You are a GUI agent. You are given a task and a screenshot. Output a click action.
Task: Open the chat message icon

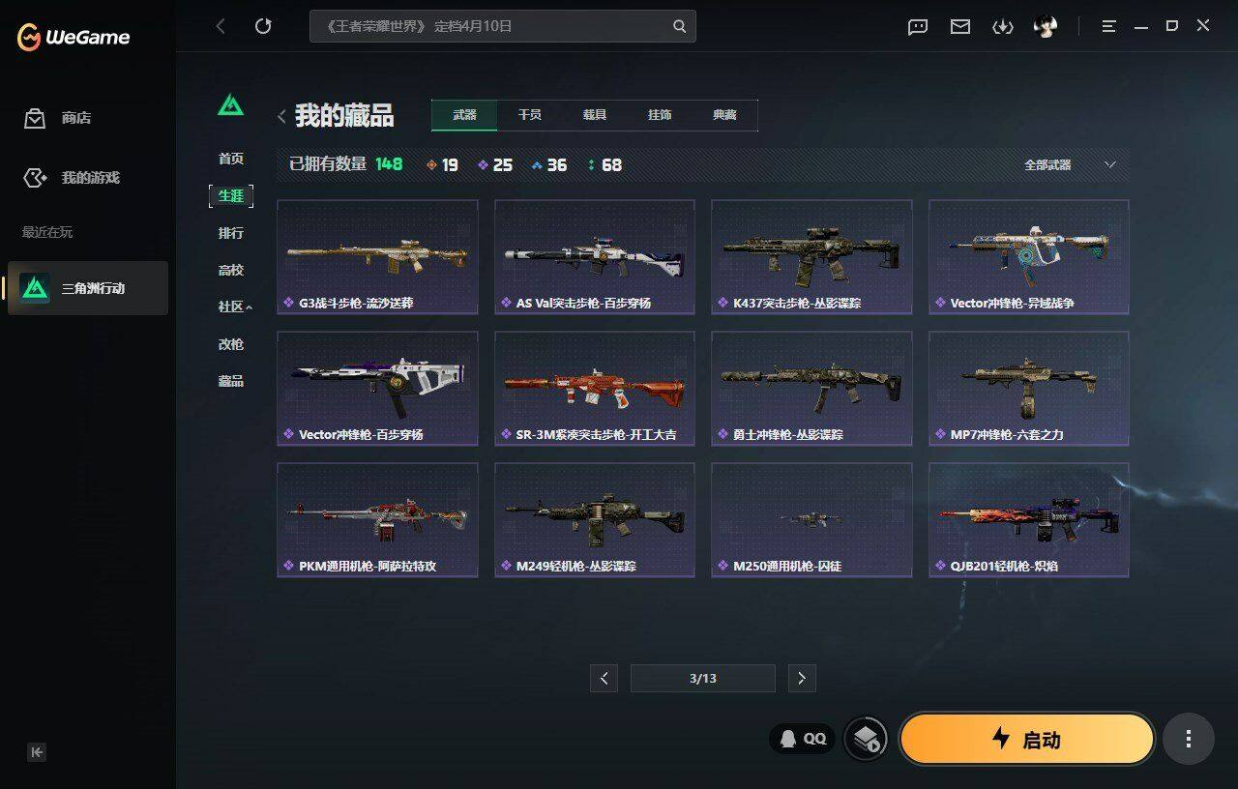(x=918, y=27)
